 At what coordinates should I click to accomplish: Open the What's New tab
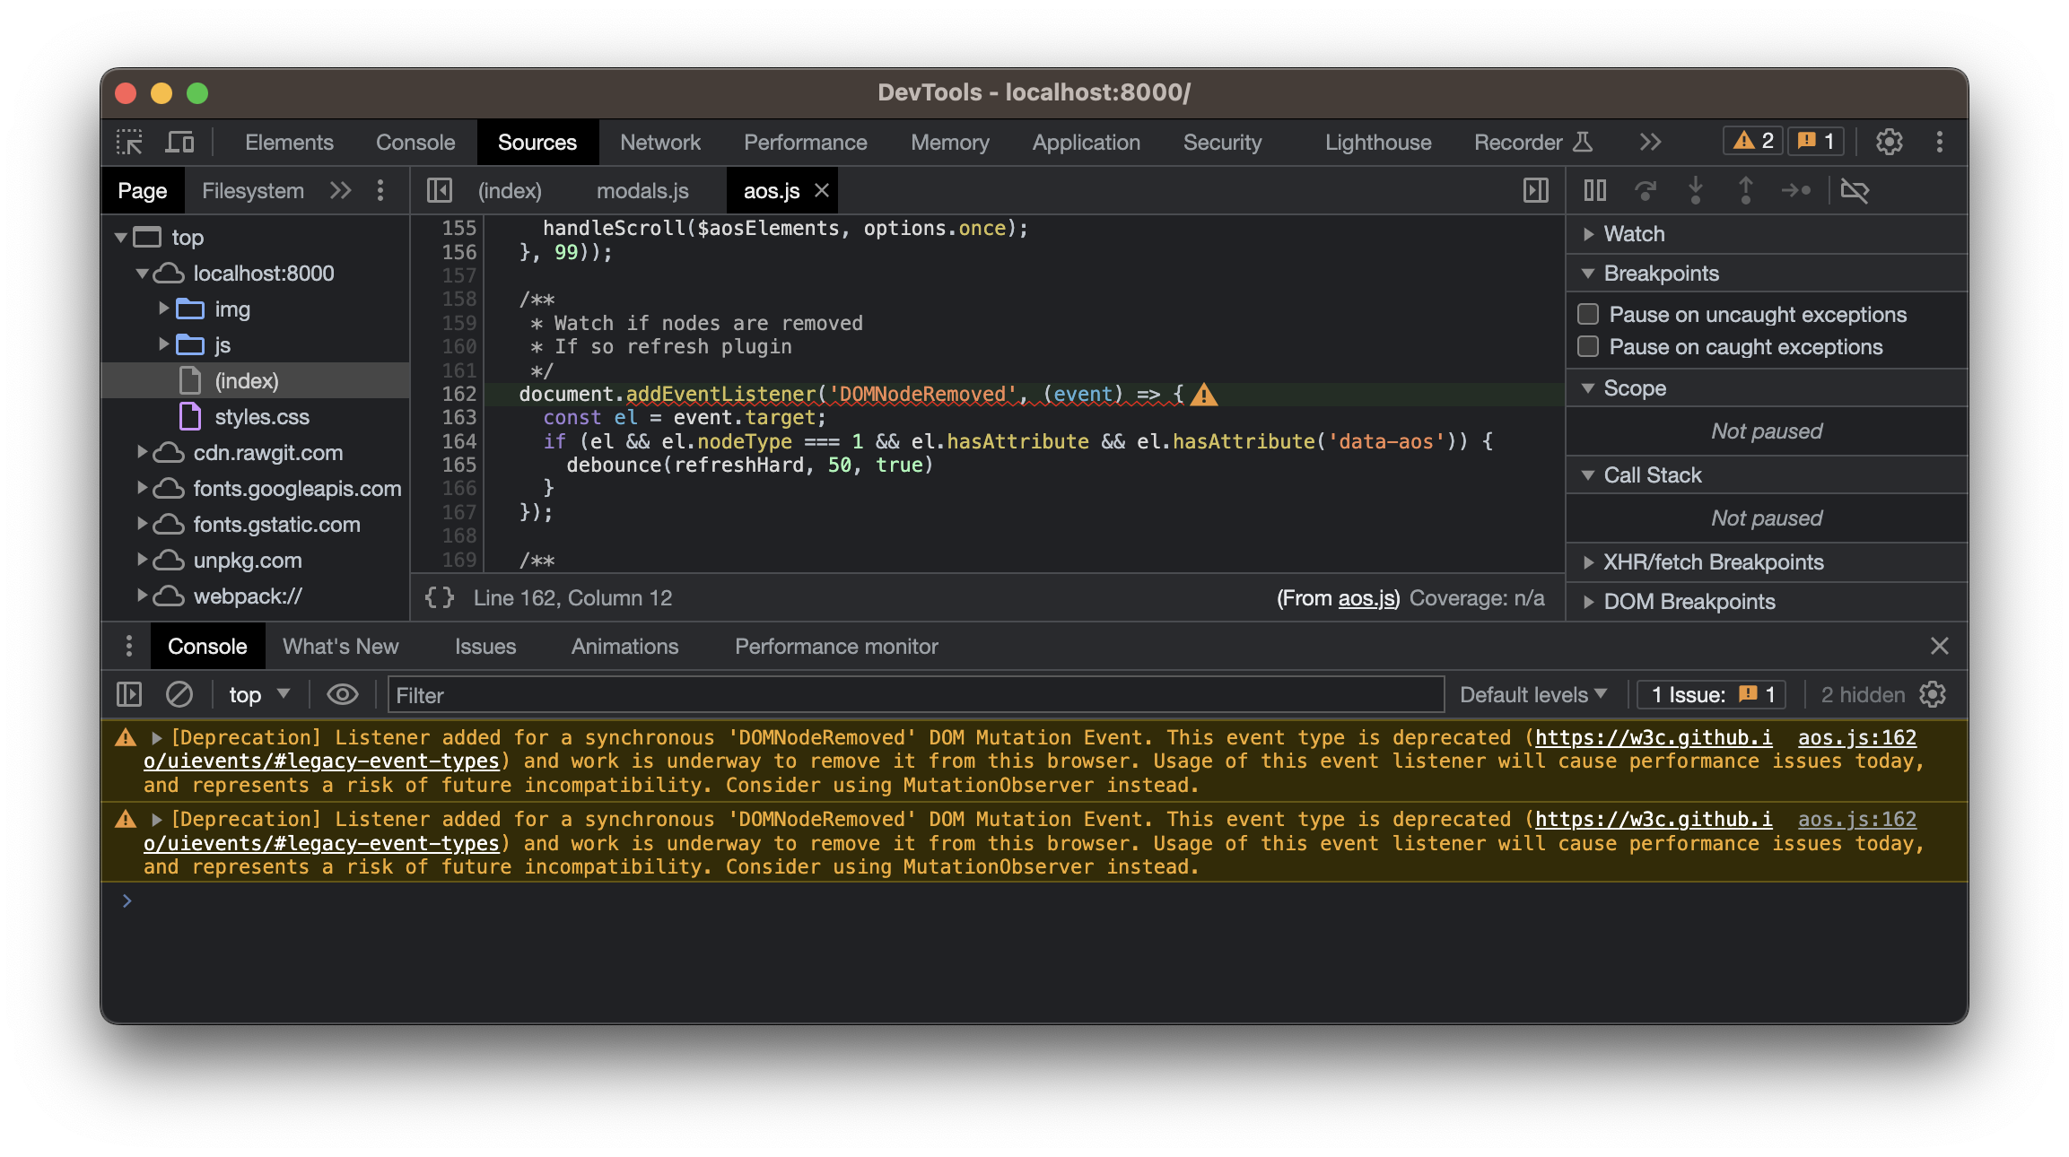tap(339, 646)
